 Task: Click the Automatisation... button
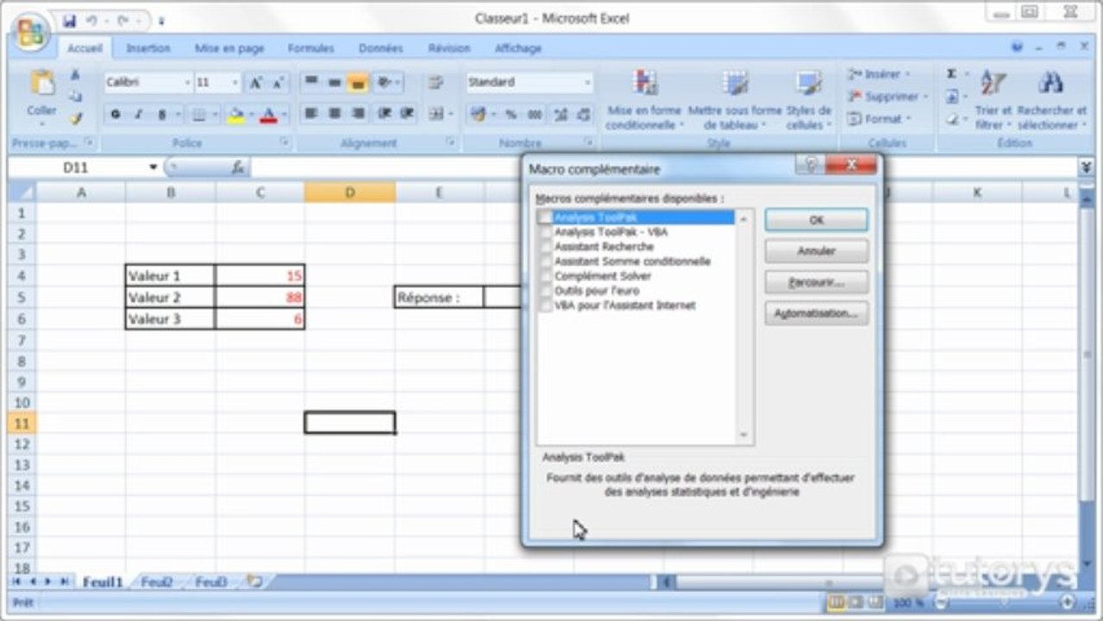coord(816,313)
